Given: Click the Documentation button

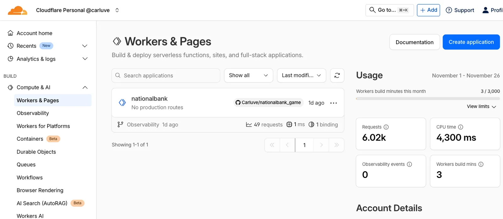Looking at the screenshot, I should click(x=414, y=42).
